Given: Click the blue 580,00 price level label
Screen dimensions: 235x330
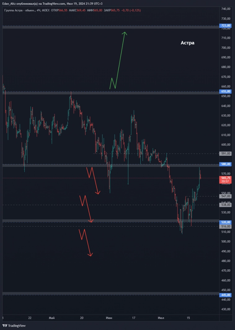Looking at the screenshot, I should coord(226,164).
